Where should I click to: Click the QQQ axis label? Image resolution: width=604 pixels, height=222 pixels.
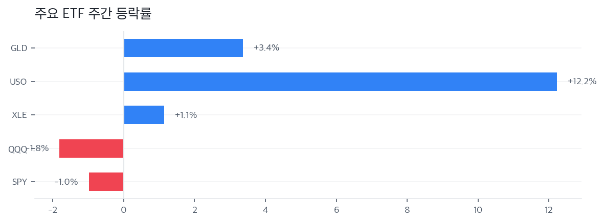(x=17, y=149)
